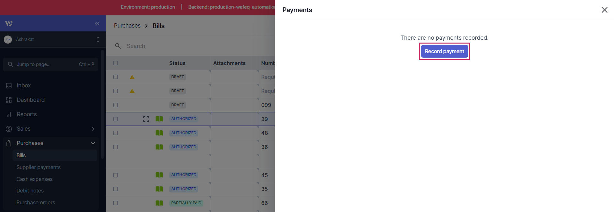Image resolution: width=614 pixels, height=212 pixels.
Task: Click the expand fullscreen icon on bill 39
Action: (x=146, y=119)
